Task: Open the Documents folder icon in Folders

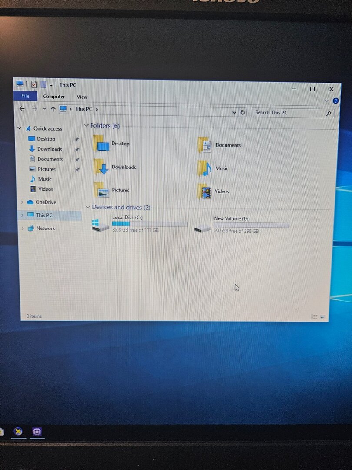Action: (204, 145)
